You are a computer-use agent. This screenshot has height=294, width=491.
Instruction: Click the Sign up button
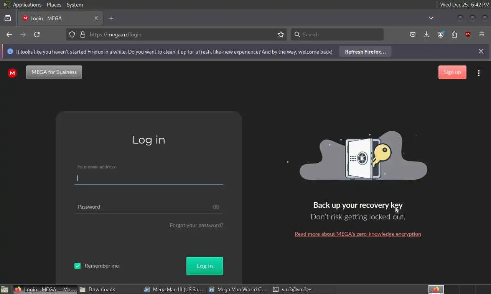[452, 72]
